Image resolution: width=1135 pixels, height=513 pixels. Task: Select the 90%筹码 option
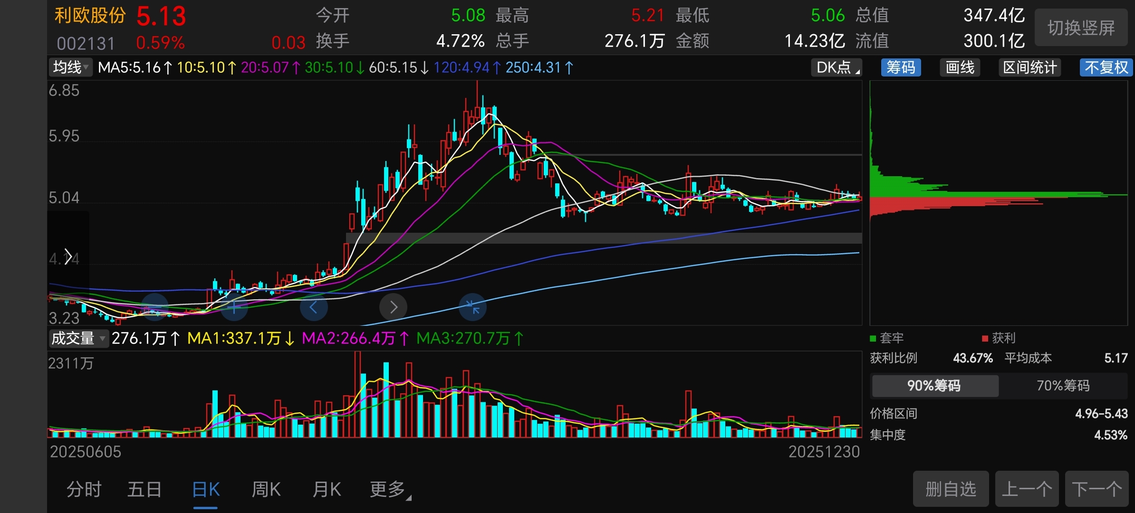(x=934, y=385)
